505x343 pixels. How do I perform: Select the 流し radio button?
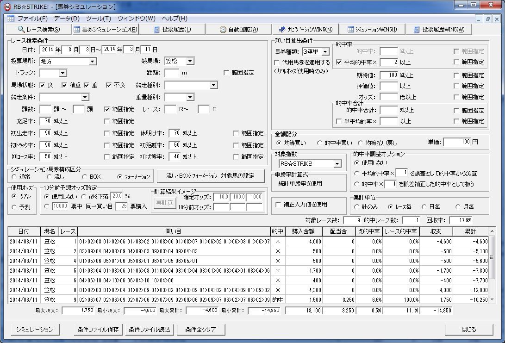click(x=49, y=176)
